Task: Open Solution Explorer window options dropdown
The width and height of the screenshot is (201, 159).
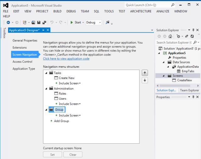Action: click(189, 30)
